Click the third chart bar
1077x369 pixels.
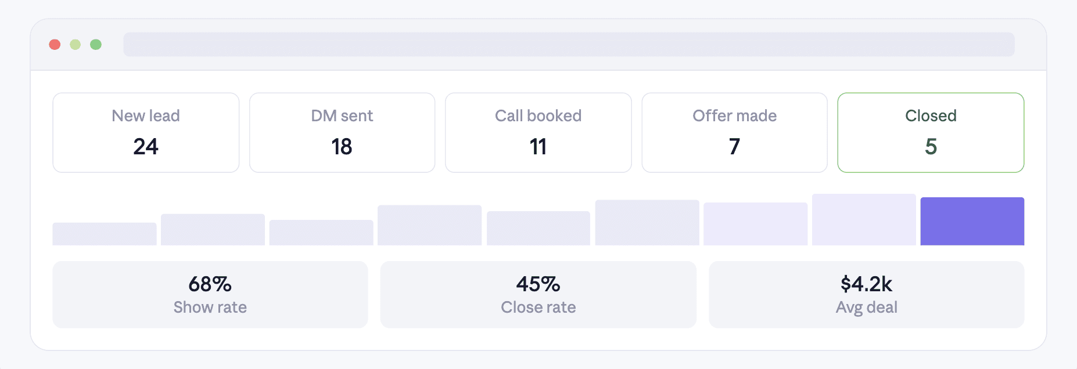click(x=321, y=233)
